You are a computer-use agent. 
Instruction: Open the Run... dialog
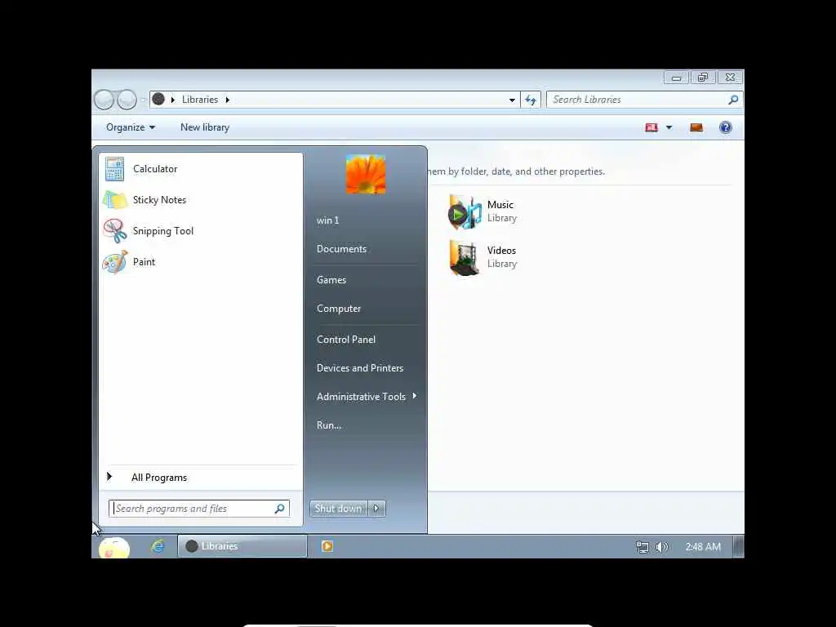tap(328, 425)
